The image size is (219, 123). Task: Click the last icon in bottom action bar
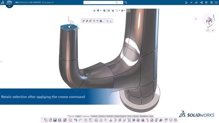[176, 120]
